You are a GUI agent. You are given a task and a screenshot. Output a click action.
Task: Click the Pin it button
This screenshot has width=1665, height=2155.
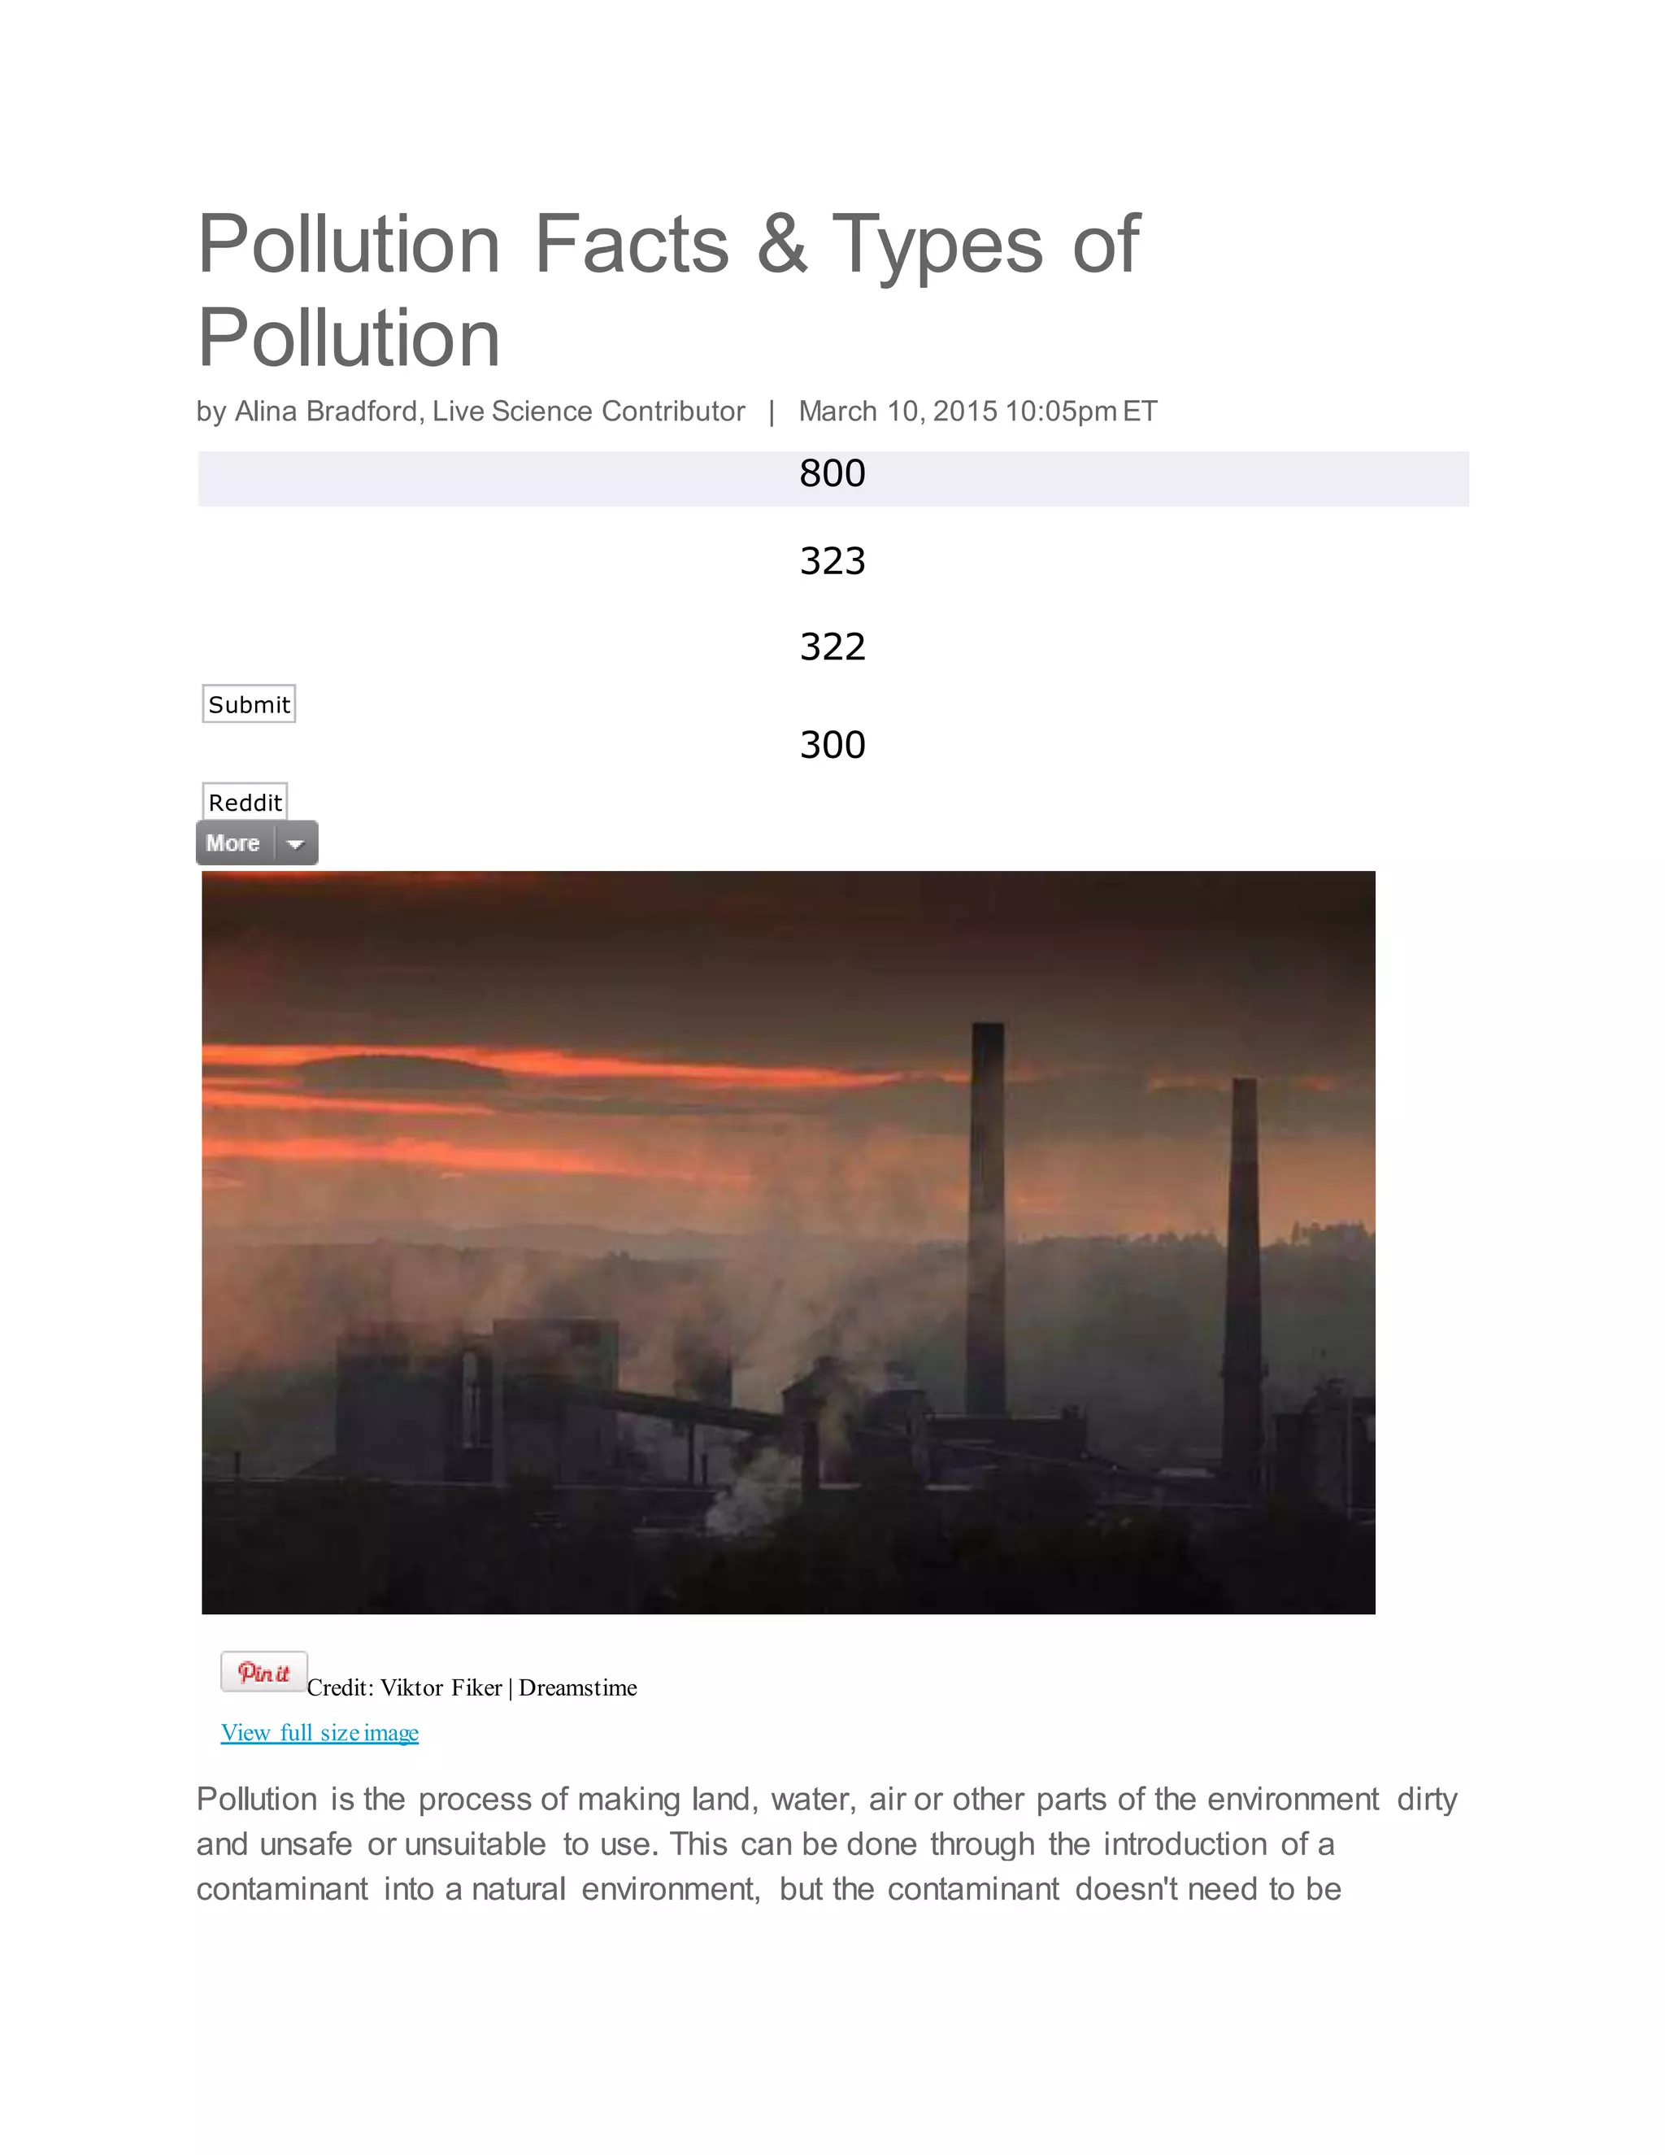[263, 1671]
